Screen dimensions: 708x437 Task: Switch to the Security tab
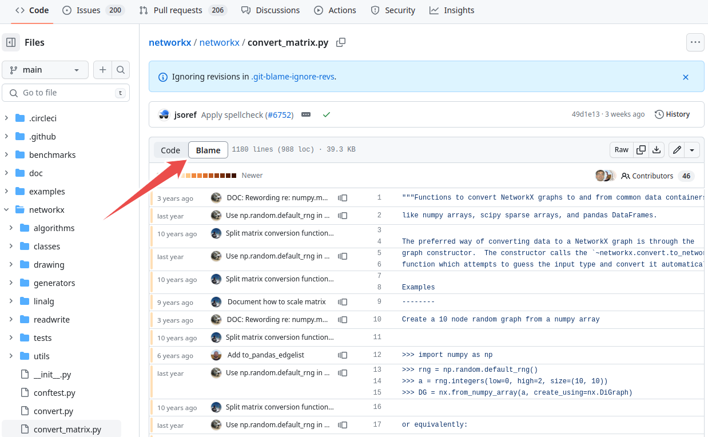[x=393, y=10]
